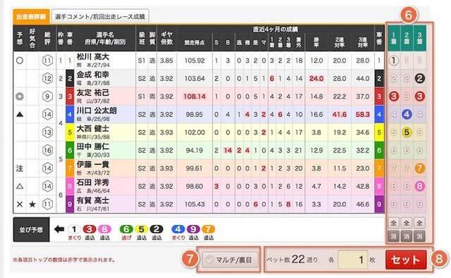
Task: Toggle car 7 in the 3着 column
Action: 419,168
